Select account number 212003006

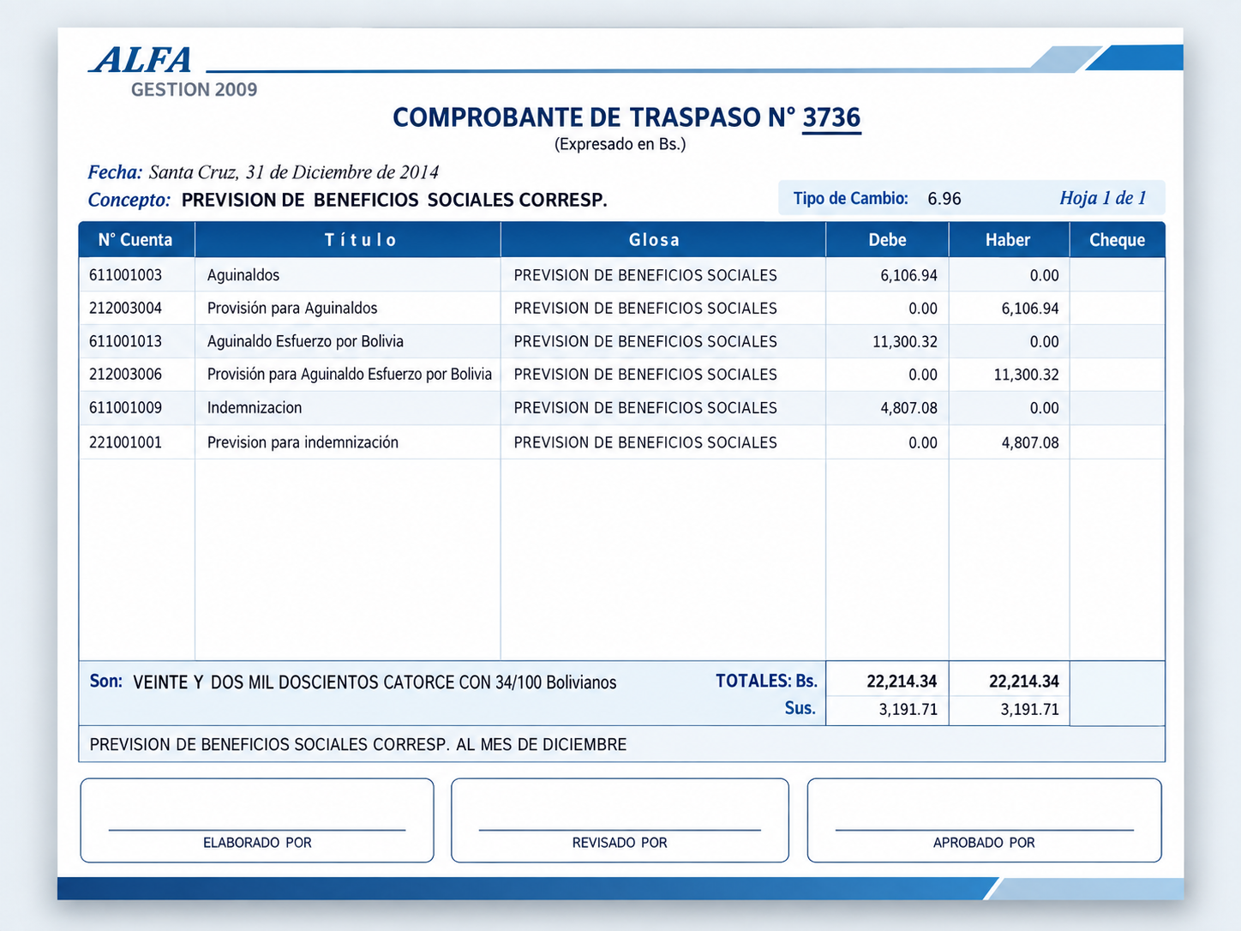coord(125,374)
